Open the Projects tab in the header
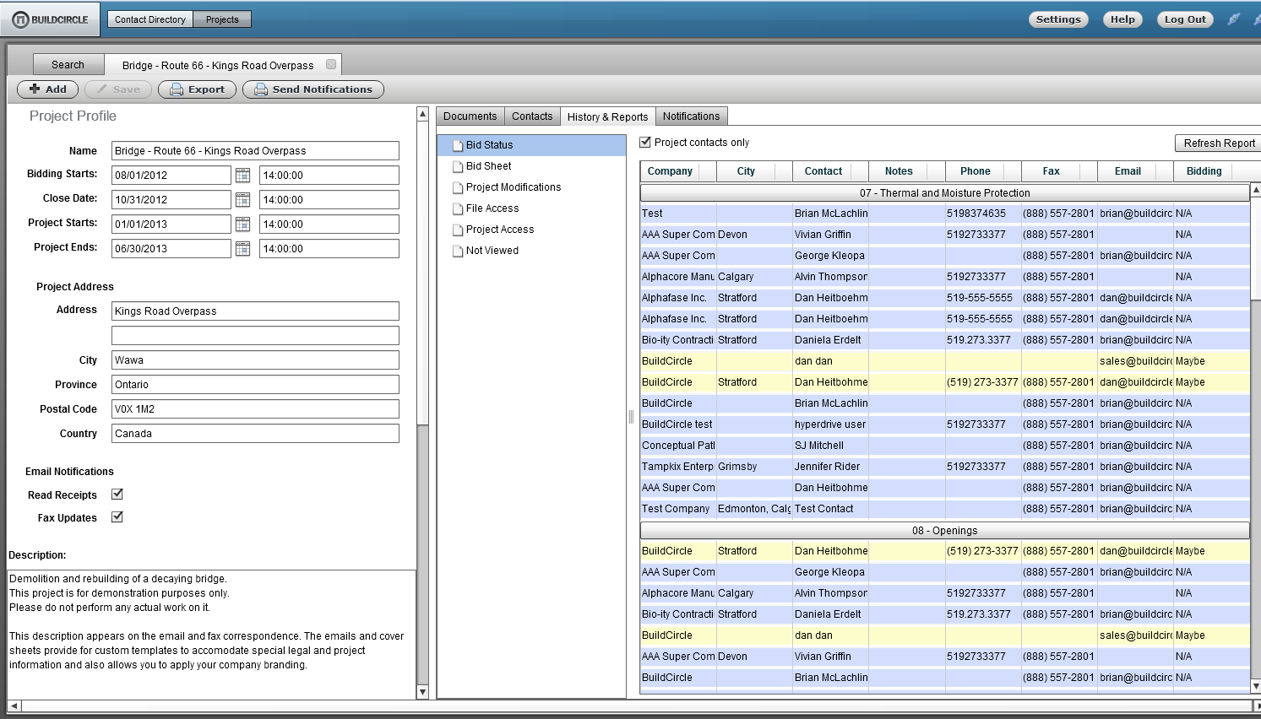This screenshot has width=1261, height=719. tap(222, 19)
